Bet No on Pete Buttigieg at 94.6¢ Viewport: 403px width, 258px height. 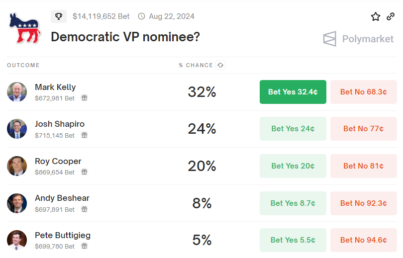(x=363, y=240)
